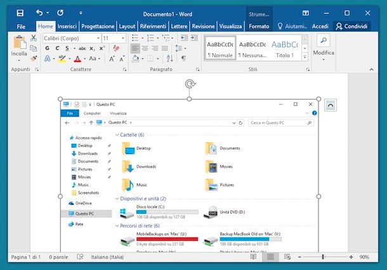The image size is (387, 270).
Task: Open the Layout ribbon tab
Action: pos(127,27)
